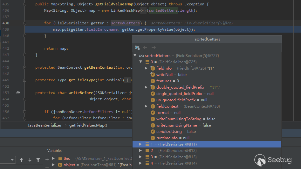Click JavaBeanSerializer in the breadcrumb bar
Image resolution: width=301 pixels, height=169 pixels.
click(44, 125)
